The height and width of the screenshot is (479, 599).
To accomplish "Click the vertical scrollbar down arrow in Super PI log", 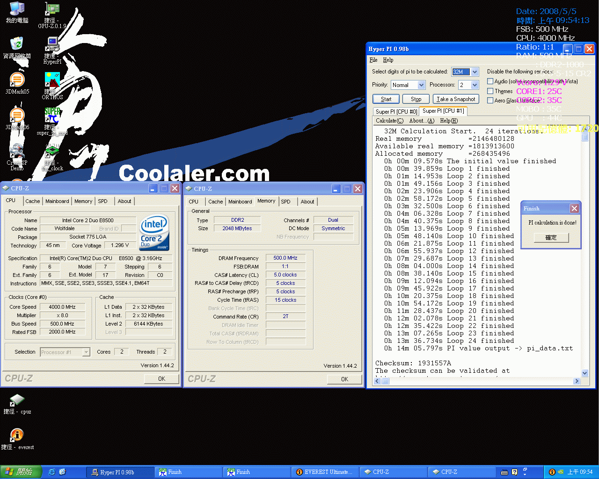I will click(x=585, y=373).
